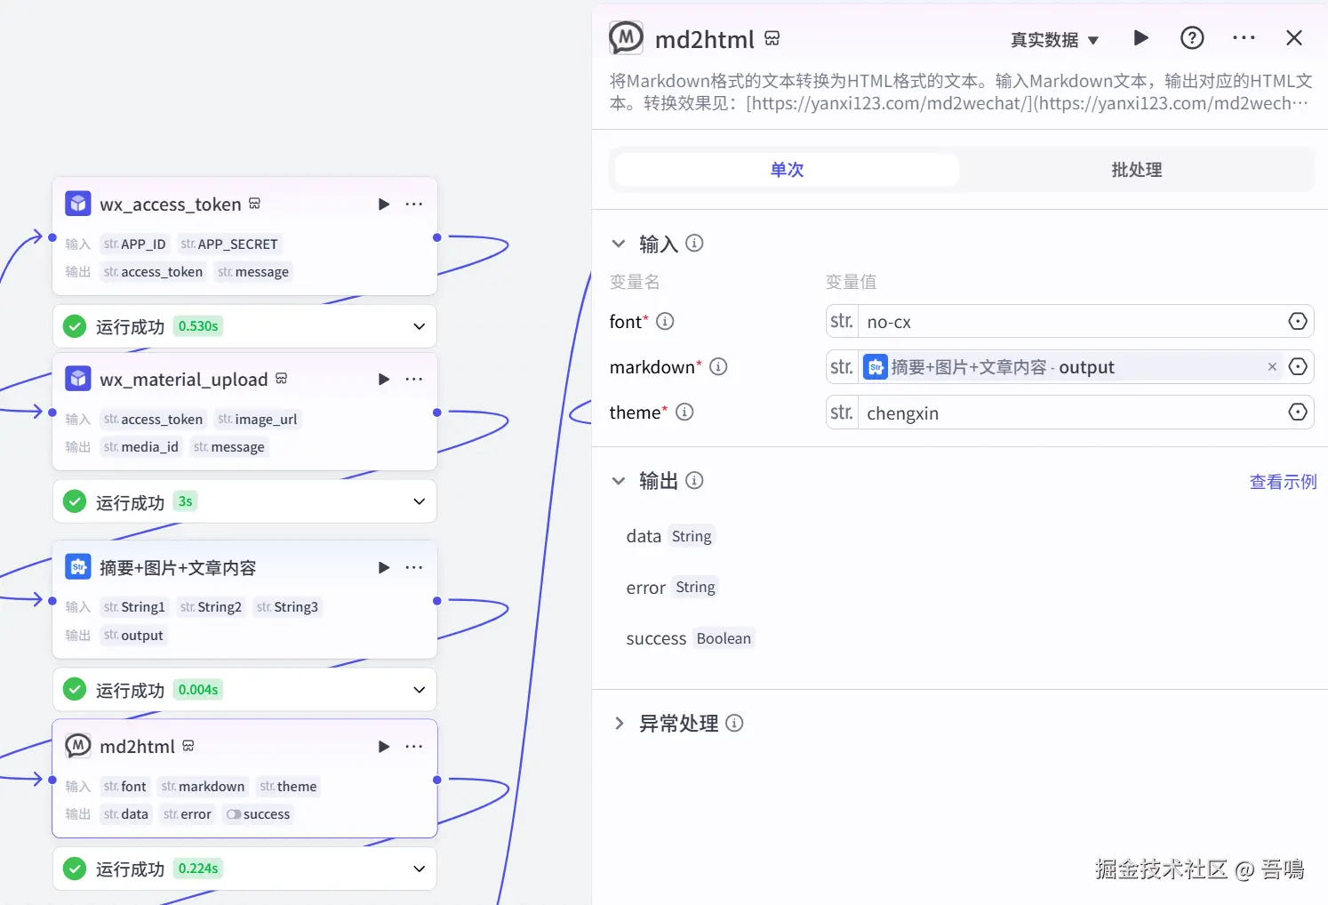1328x905 pixels.
Task: Run the wx_access_token node
Action: coord(384,204)
